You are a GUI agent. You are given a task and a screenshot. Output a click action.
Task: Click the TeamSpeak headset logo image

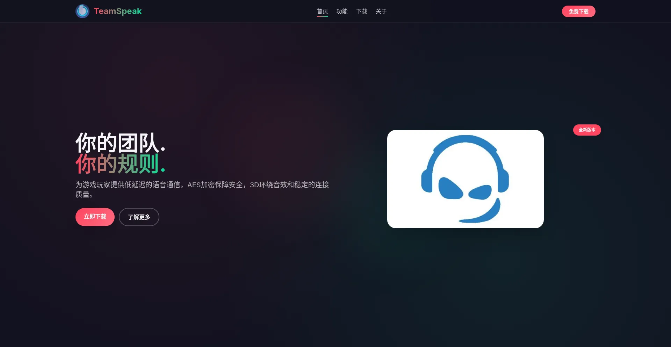[x=465, y=179]
